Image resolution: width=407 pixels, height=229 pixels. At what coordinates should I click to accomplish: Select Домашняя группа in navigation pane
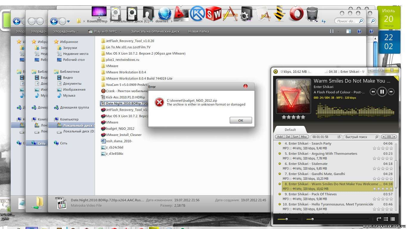point(72,107)
